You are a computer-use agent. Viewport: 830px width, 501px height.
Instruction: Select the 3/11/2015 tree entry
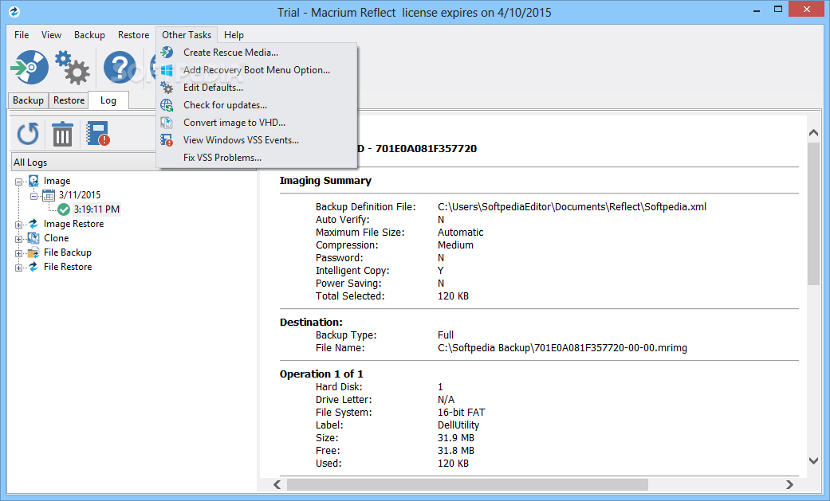[80, 195]
